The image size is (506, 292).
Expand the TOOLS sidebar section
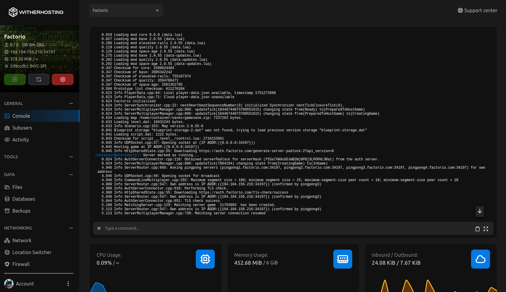(71, 157)
